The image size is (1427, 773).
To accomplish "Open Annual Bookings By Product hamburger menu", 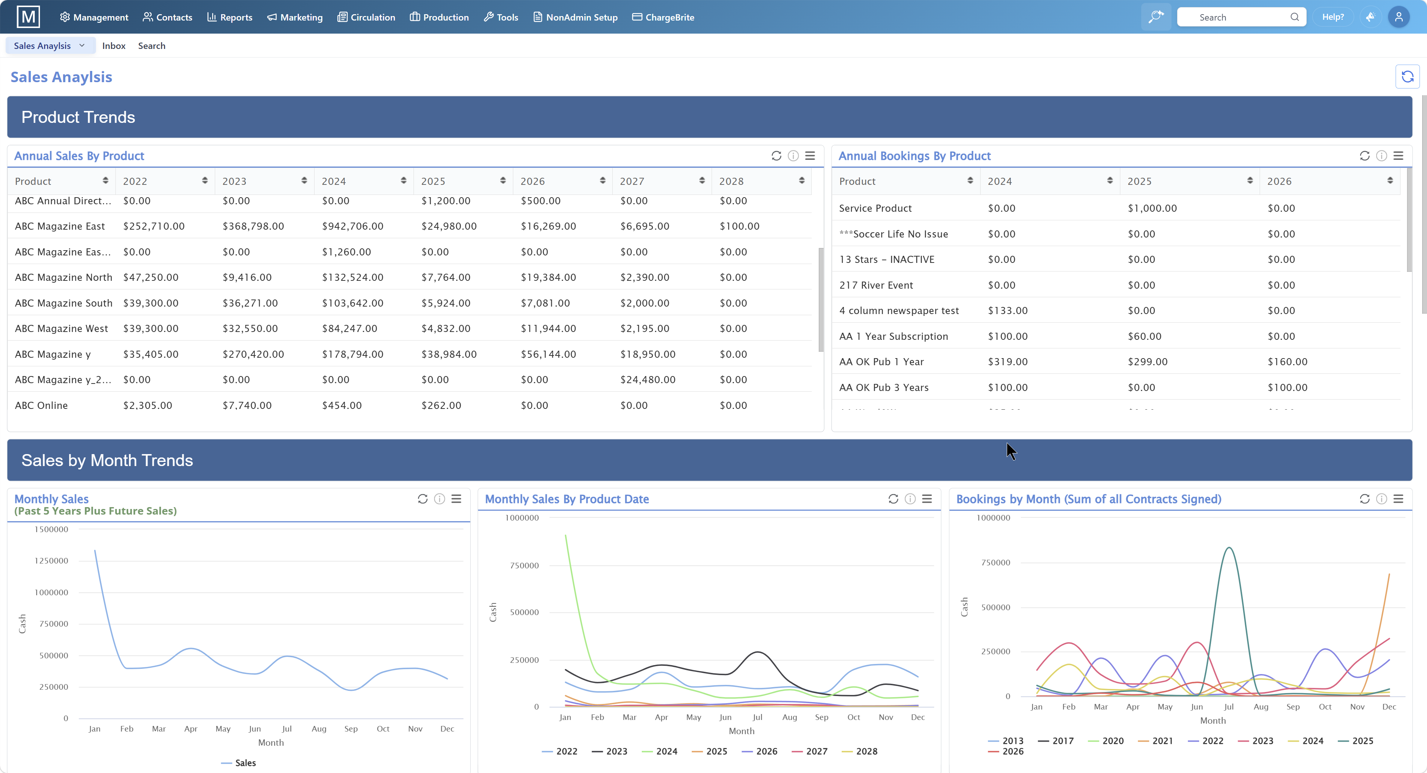I will point(1398,156).
